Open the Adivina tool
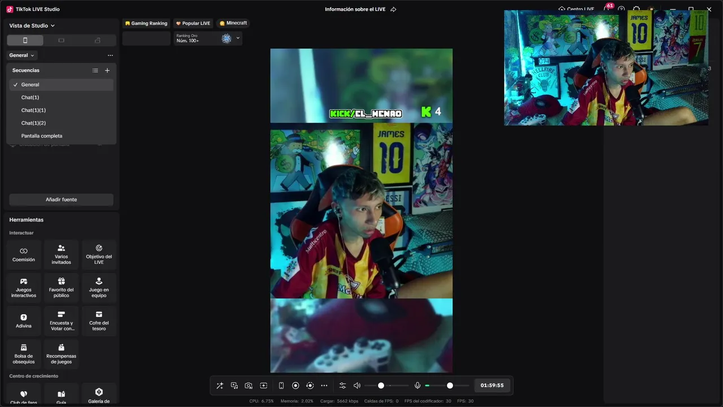723x407 pixels. click(24, 322)
